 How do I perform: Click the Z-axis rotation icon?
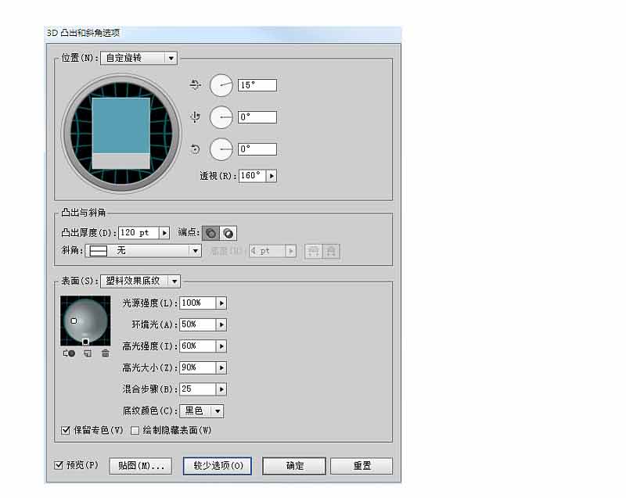(195, 149)
